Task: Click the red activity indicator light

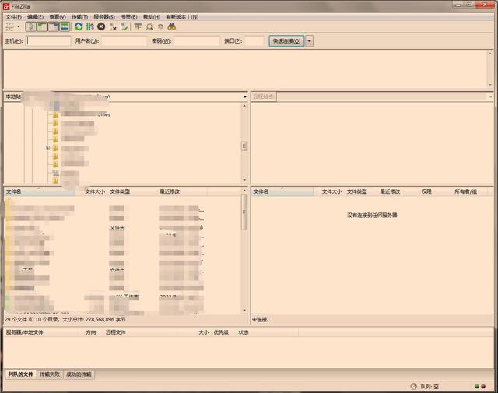Action: [483, 386]
